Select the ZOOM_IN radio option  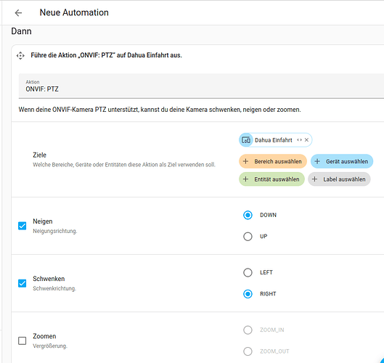tap(248, 330)
